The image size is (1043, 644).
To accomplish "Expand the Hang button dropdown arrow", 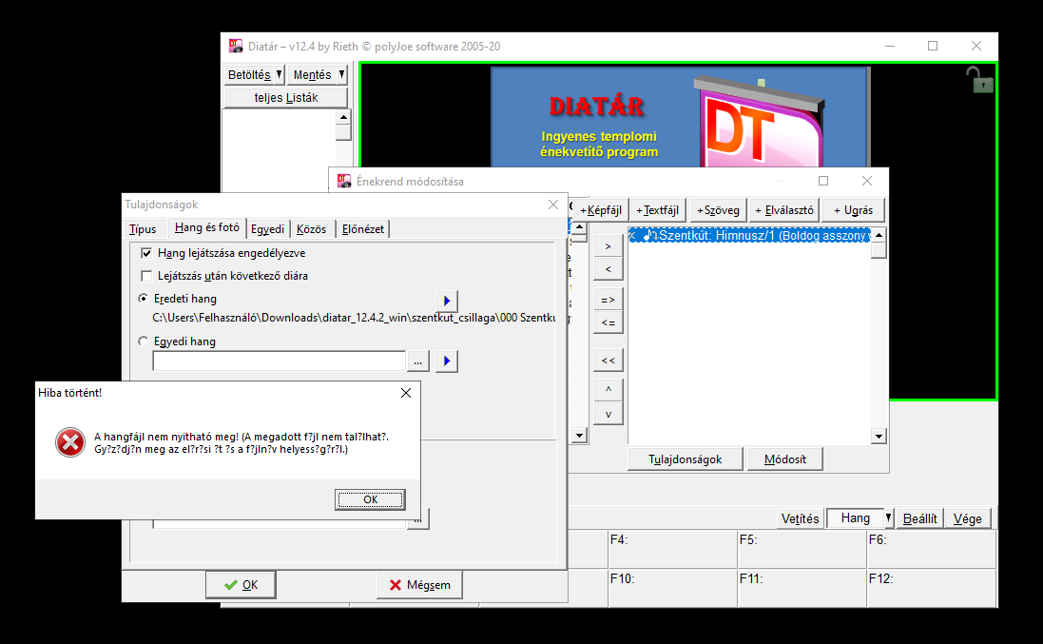I will coord(888,517).
